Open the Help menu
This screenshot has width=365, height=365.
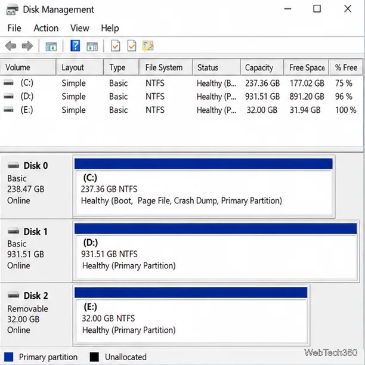[x=110, y=28]
